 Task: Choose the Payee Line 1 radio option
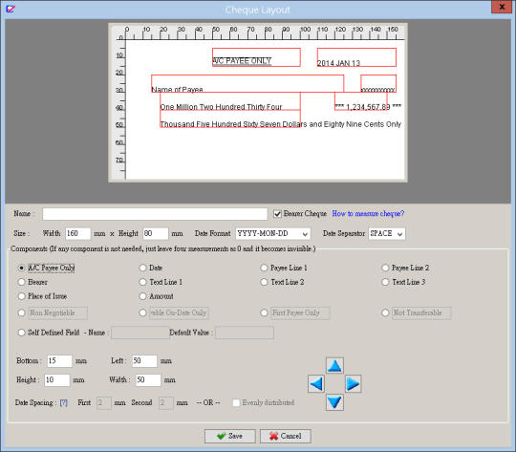(x=264, y=268)
